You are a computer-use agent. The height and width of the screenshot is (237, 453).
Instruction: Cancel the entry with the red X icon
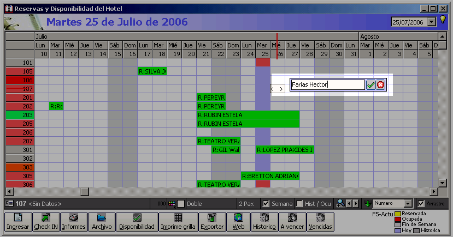coord(380,85)
